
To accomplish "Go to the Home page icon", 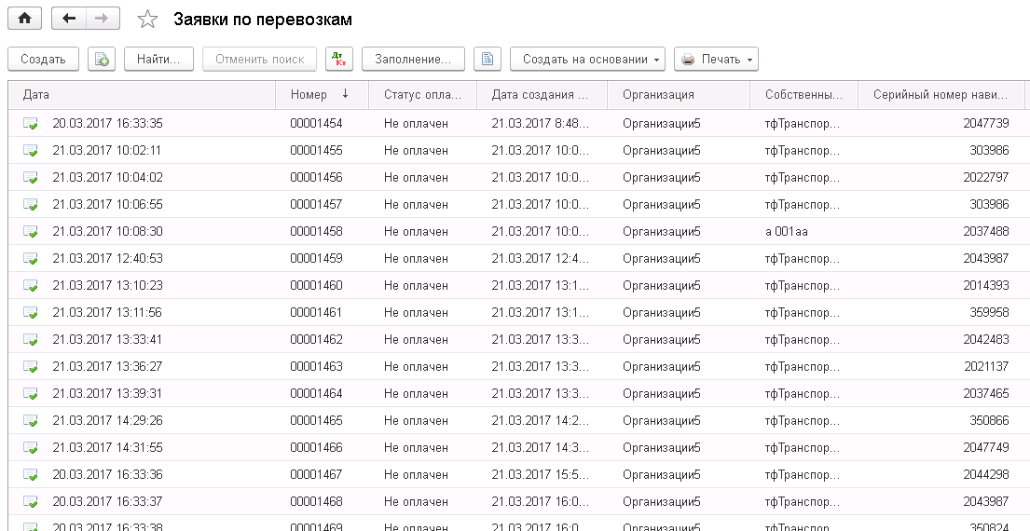I will point(25,19).
